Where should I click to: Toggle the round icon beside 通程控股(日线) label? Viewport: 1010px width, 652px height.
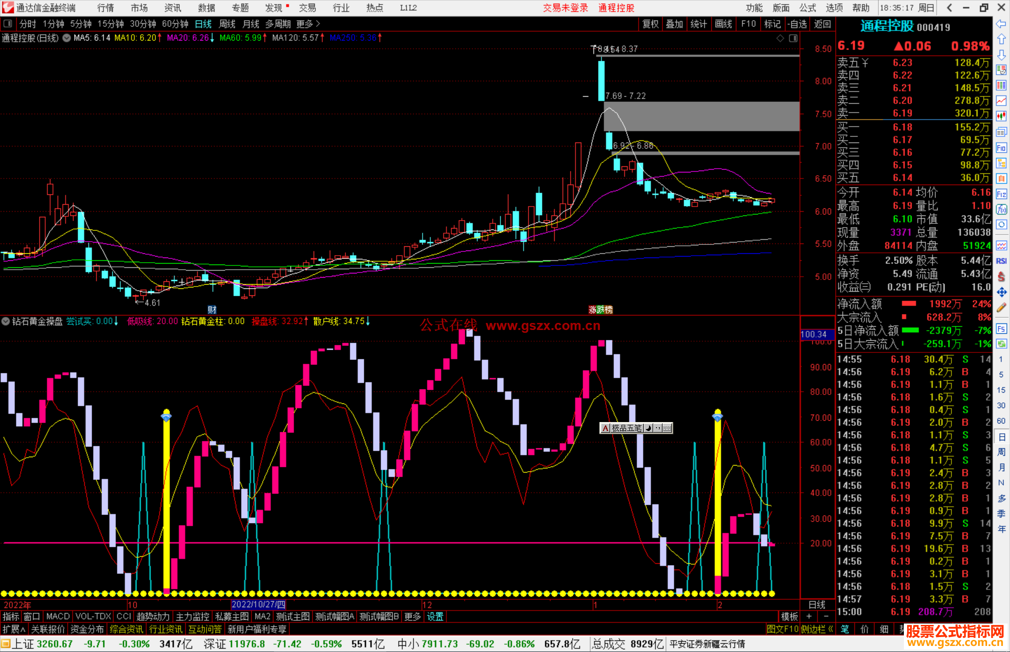click(x=66, y=38)
